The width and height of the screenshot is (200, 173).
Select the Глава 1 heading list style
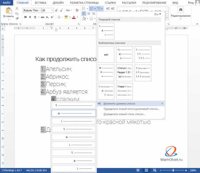124,91
